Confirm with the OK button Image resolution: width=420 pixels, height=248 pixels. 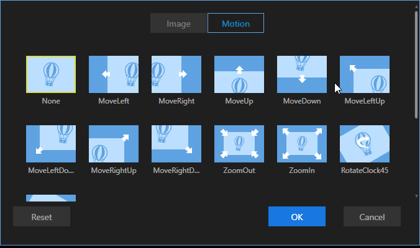pyautogui.click(x=297, y=216)
